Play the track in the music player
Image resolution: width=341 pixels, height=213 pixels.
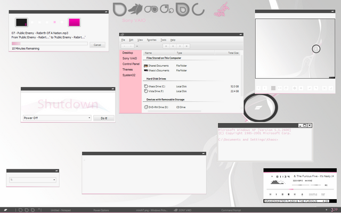[x=276, y=194]
